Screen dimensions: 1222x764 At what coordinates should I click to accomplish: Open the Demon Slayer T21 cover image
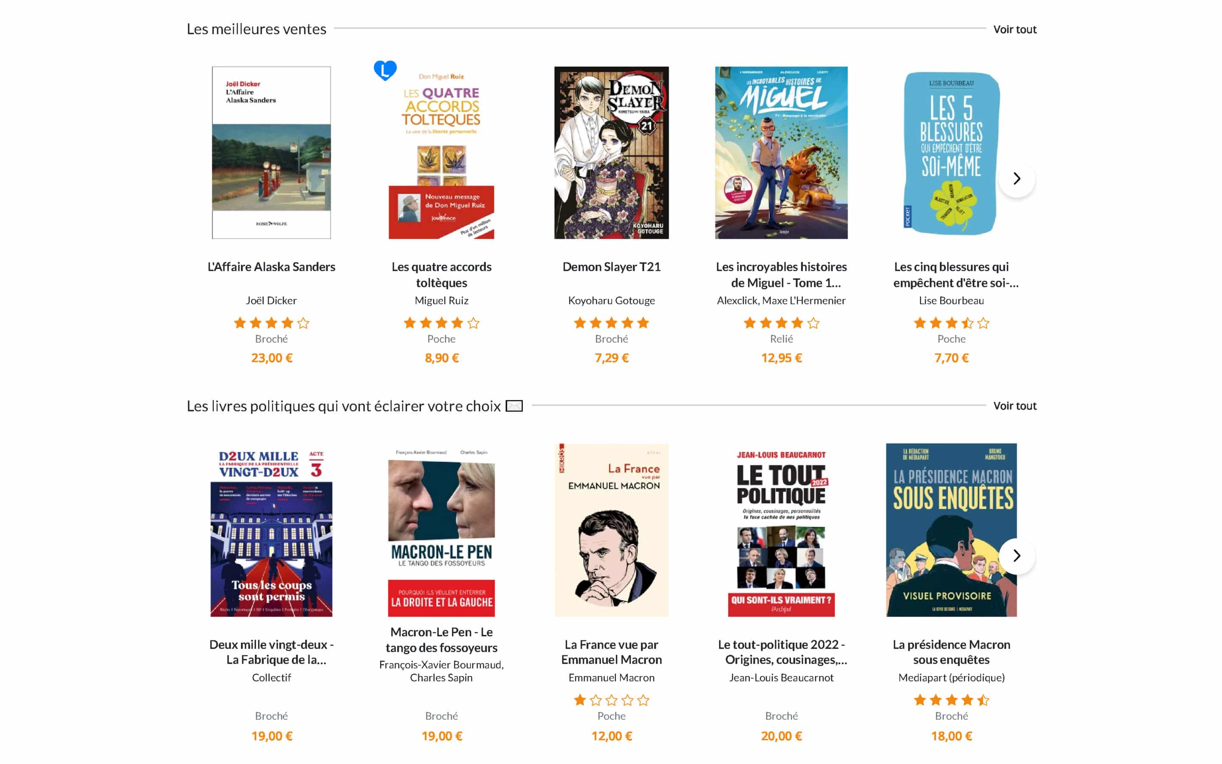pos(611,153)
